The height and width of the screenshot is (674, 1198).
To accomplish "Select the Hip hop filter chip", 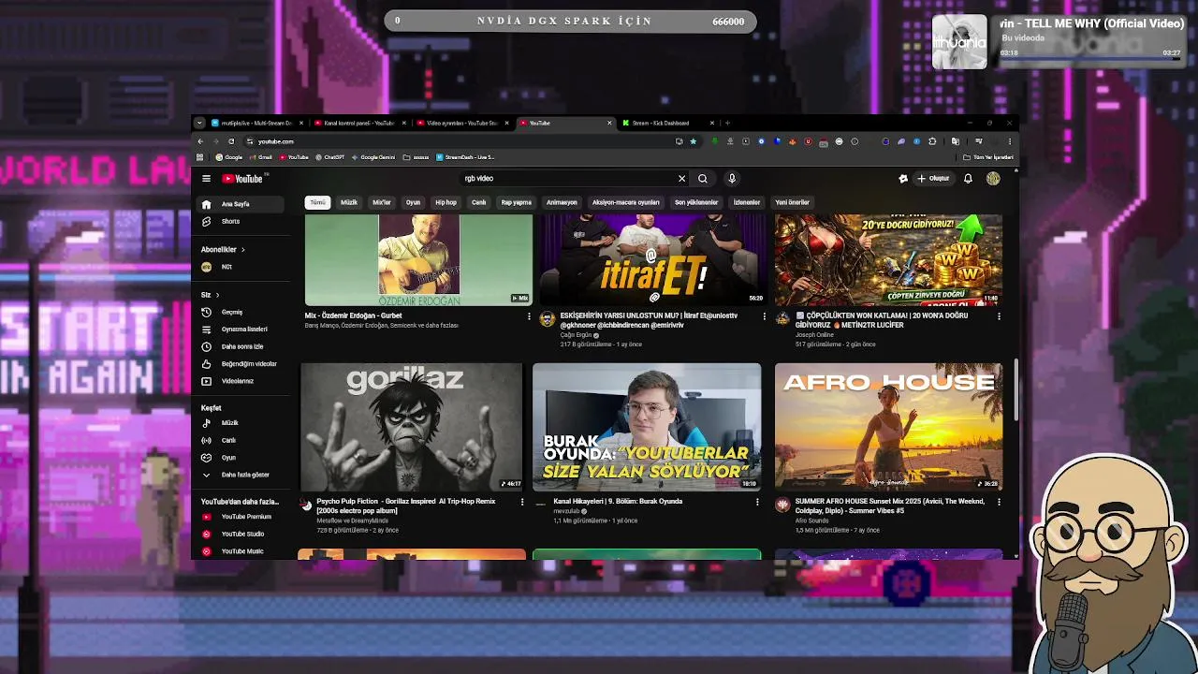I will [x=446, y=202].
